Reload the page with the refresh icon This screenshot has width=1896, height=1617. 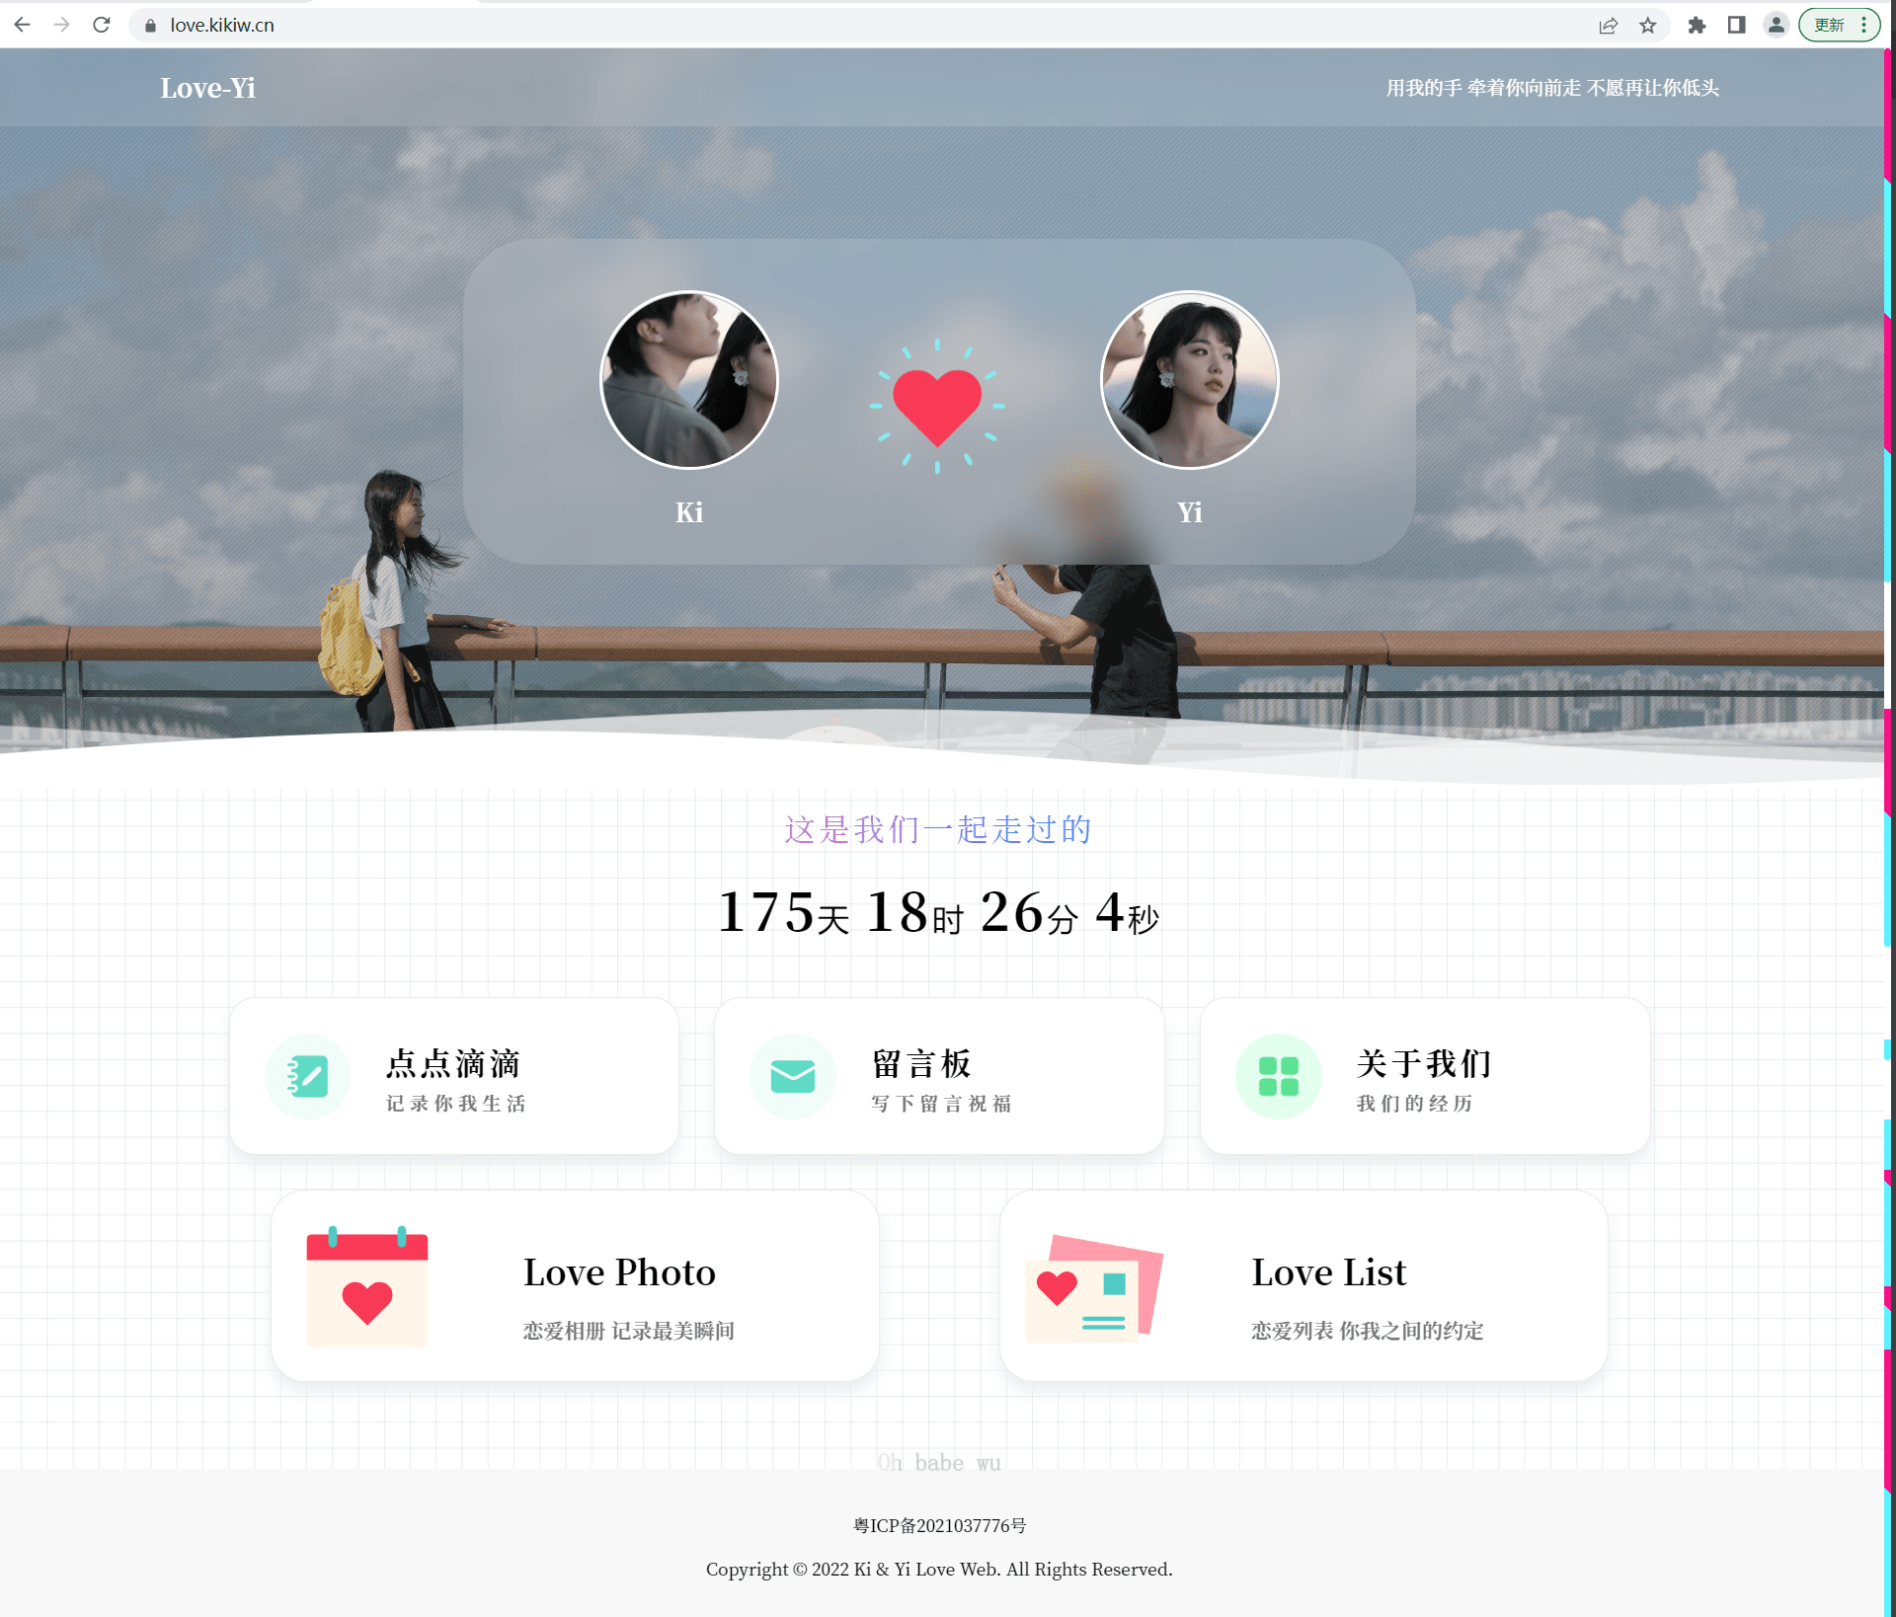pos(101,25)
